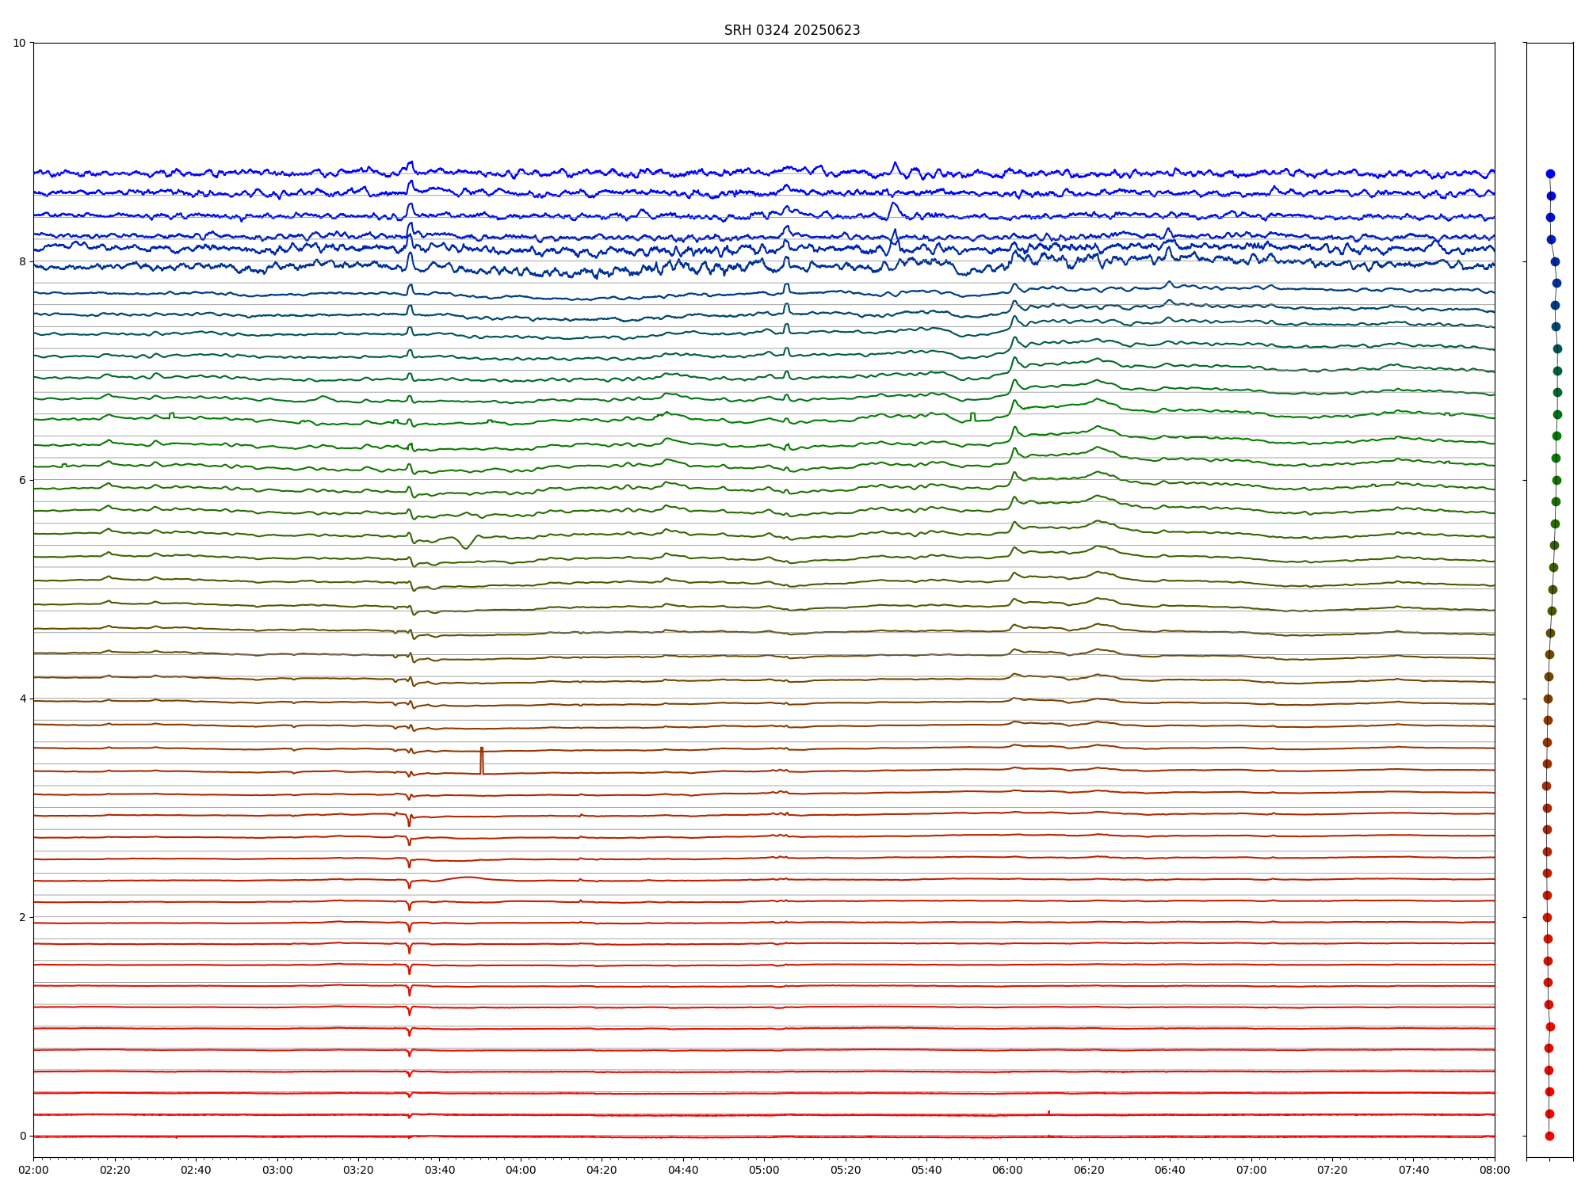This screenshot has height=1188, width=1585.
Task: Click the y-axis label 10
Action: [x=19, y=43]
